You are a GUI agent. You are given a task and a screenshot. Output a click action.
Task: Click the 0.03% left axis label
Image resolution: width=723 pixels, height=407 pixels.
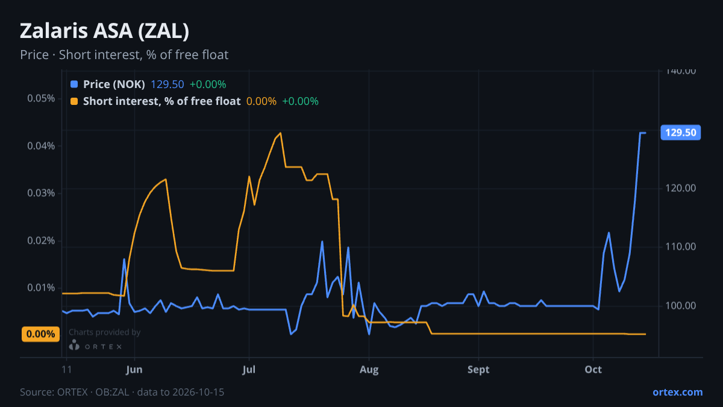[x=41, y=193]
